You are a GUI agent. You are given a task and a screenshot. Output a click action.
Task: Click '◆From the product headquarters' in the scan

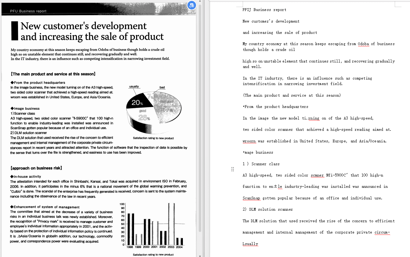[x=38, y=83]
